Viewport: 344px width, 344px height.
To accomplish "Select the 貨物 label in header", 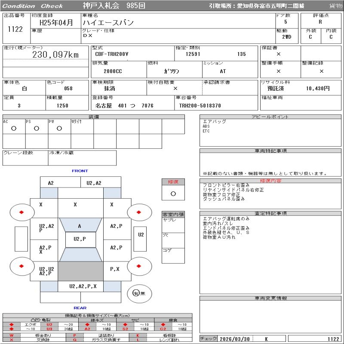I will tap(335, 6).
